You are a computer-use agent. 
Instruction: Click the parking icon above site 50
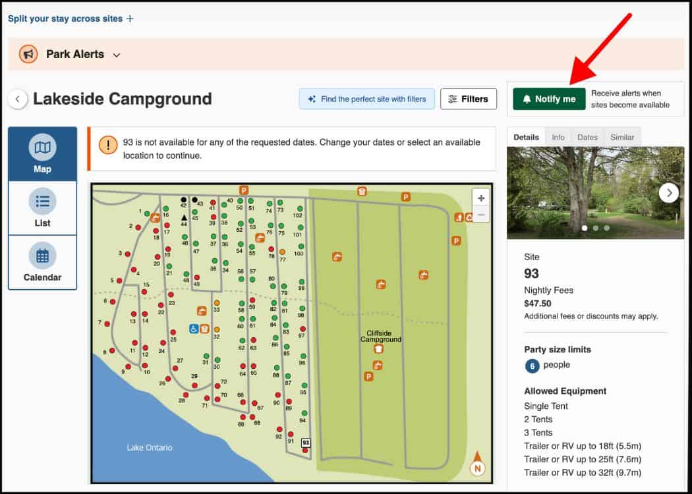(x=244, y=190)
